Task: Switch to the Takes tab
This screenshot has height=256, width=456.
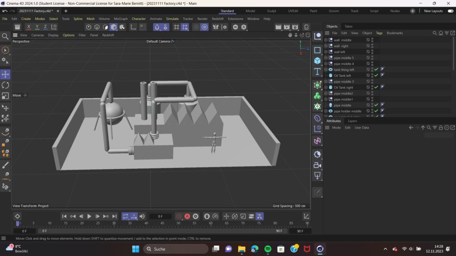Action: click(x=348, y=27)
